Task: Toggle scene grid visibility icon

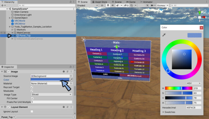Action: [131, 5]
